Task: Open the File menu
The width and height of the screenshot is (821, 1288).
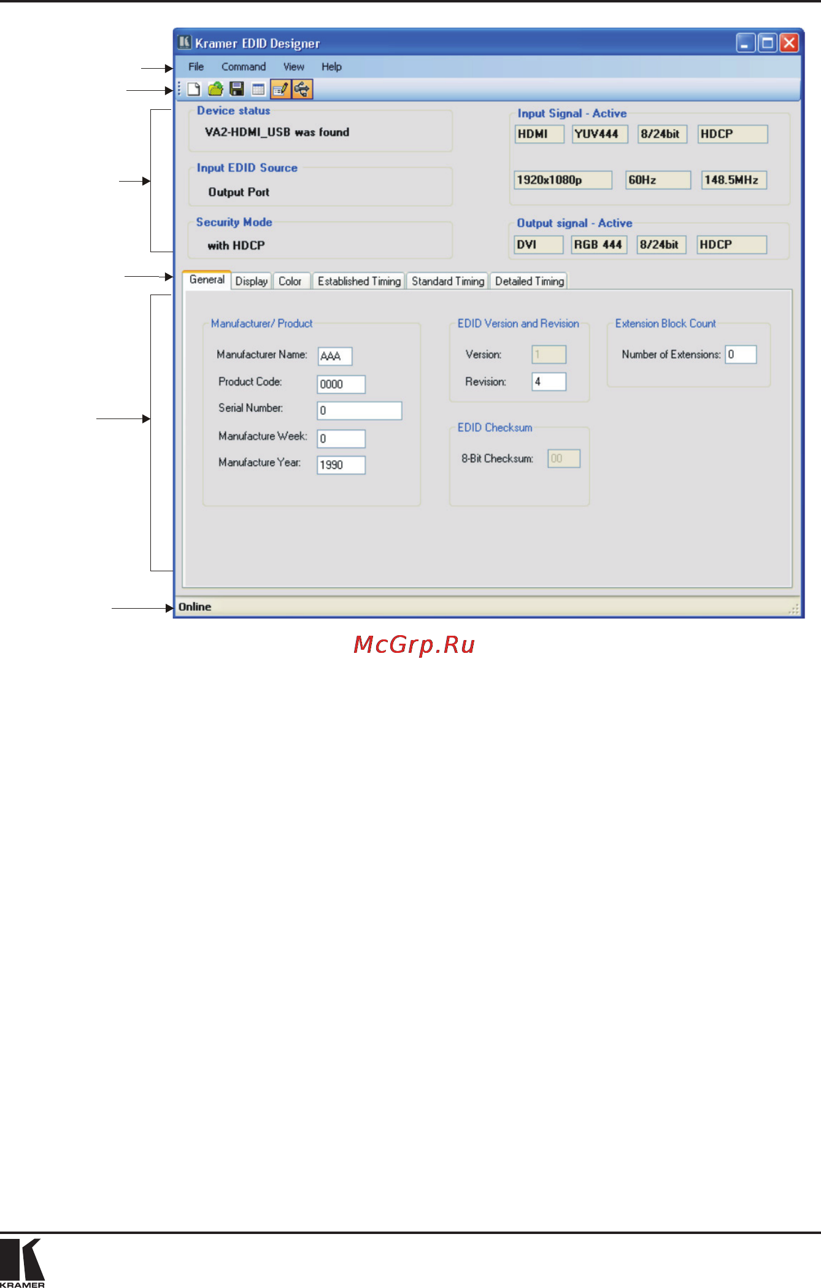Action: click(196, 67)
